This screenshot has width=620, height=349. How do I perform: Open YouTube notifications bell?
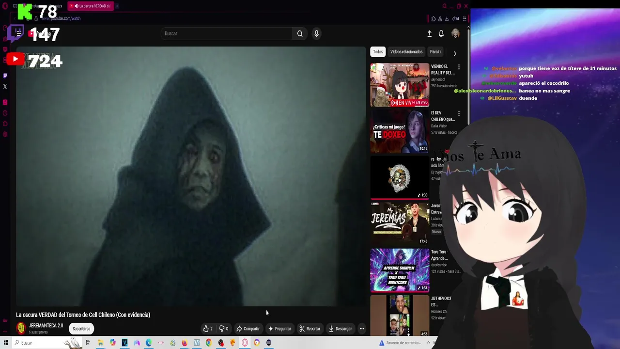[441, 33]
